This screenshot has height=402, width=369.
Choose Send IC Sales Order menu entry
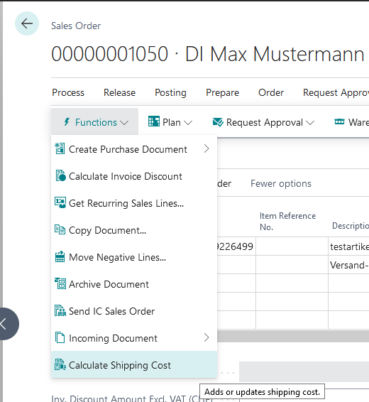134,311
